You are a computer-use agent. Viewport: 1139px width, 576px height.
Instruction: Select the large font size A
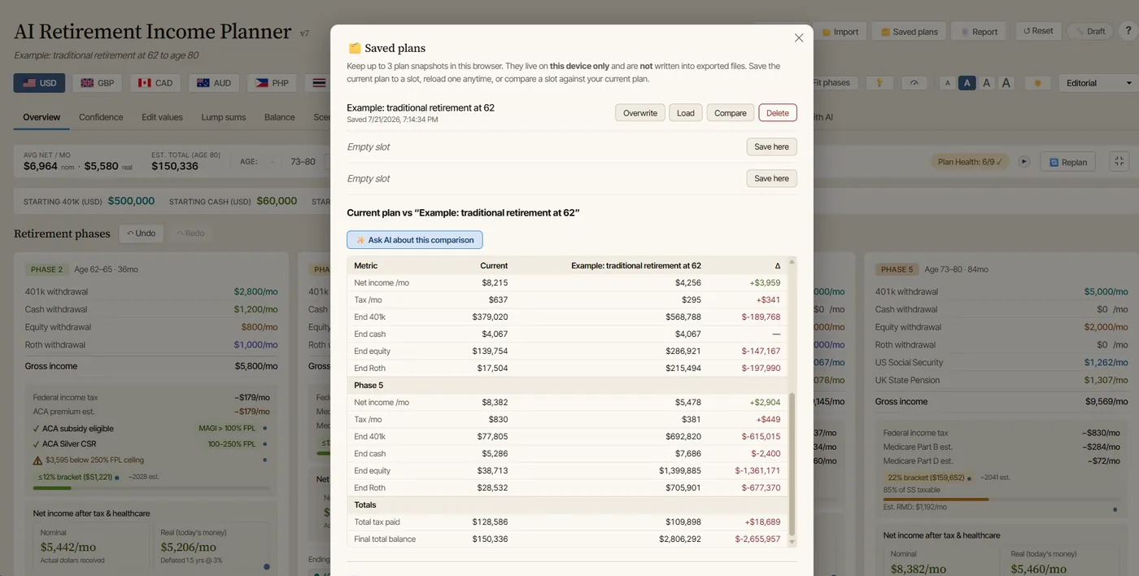pos(986,83)
